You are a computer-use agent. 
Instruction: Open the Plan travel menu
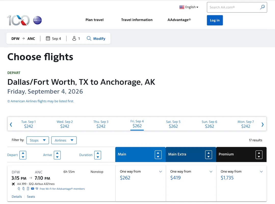click(x=95, y=20)
